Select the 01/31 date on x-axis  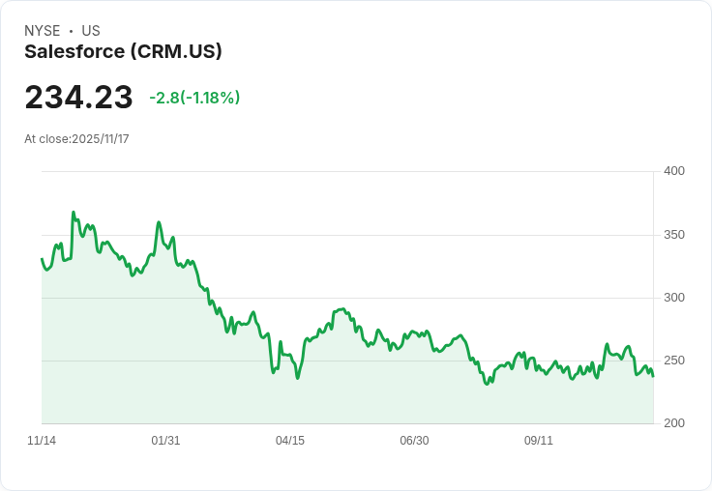click(x=165, y=441)
